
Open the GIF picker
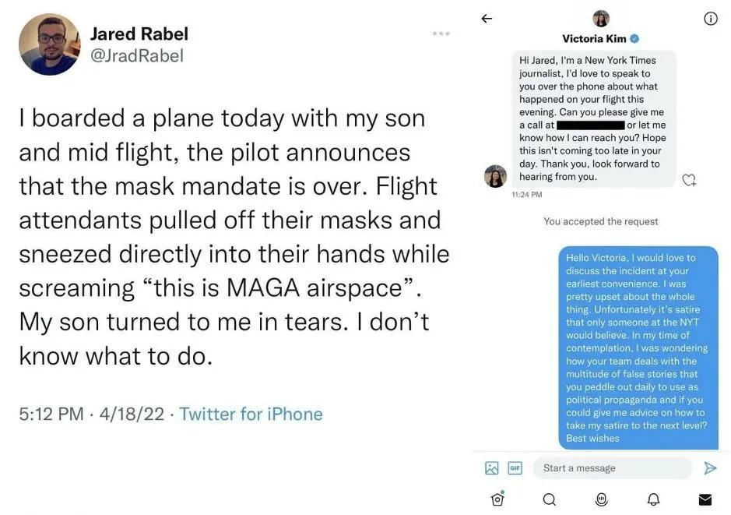point(514,467)
